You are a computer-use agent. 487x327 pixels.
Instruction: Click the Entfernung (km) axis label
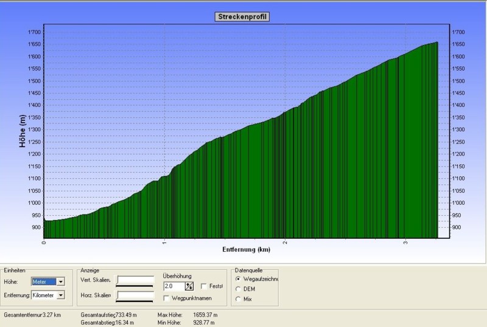point(246,250)
